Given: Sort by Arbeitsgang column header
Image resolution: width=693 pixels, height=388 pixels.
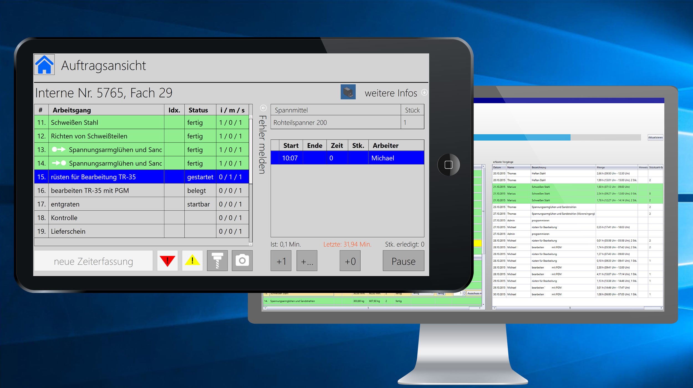Looking at the screenshot, I should click(106, 110).
